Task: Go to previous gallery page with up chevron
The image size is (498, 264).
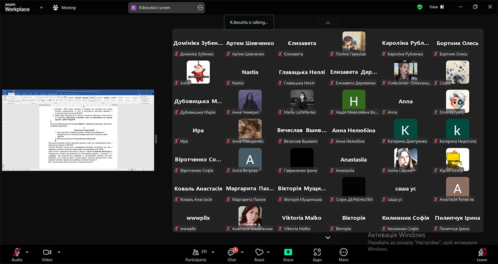Action: pyautogui.click(x=328, y=23)
